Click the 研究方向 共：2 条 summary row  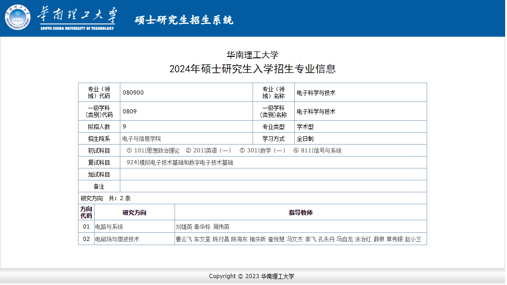coord(253,198)
